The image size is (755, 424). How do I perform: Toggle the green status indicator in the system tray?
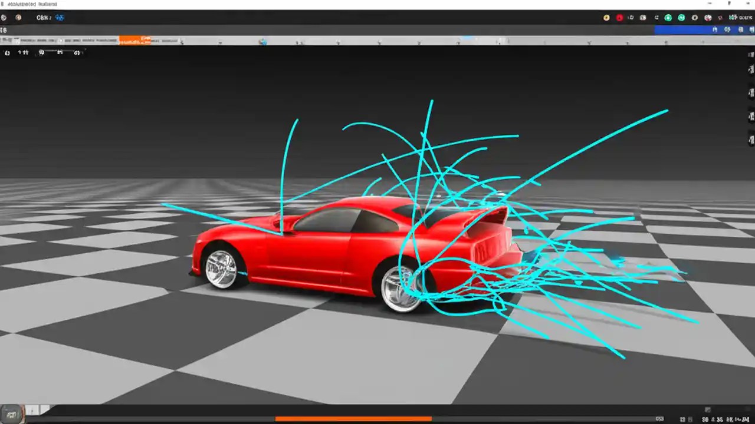(668, 18)
